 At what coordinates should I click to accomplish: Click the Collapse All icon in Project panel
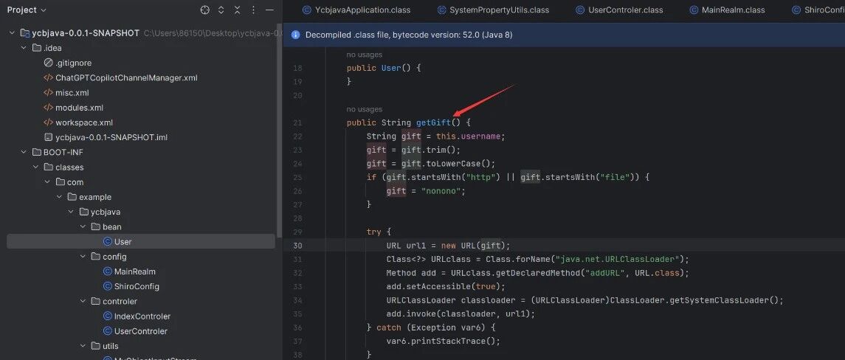[237, 10]
